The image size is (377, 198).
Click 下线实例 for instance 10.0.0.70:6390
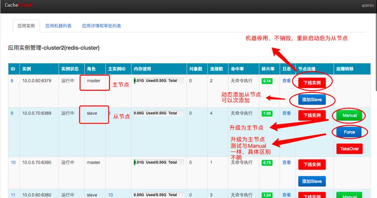[x=312, y=164]
